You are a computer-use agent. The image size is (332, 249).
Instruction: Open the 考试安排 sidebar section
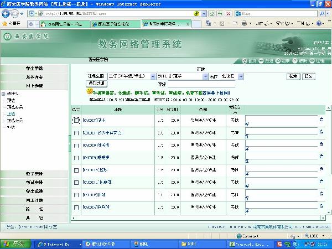pos(34,182)
